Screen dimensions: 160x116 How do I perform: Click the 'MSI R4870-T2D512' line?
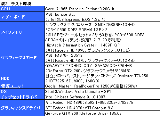(64, 55)
